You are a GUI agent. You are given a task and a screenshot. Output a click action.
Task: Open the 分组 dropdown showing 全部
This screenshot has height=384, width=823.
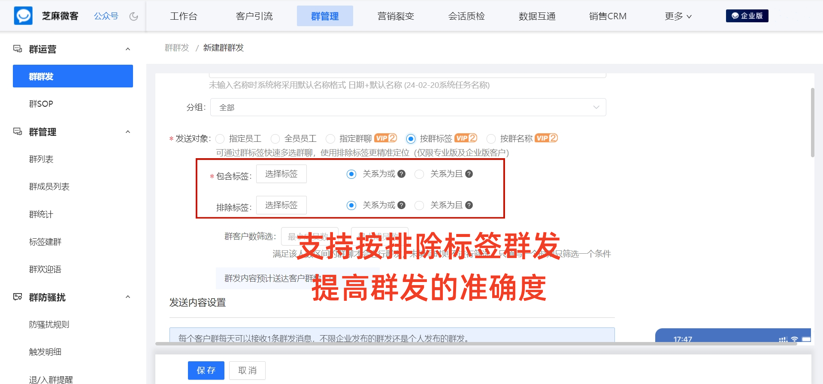coord(408,107)
